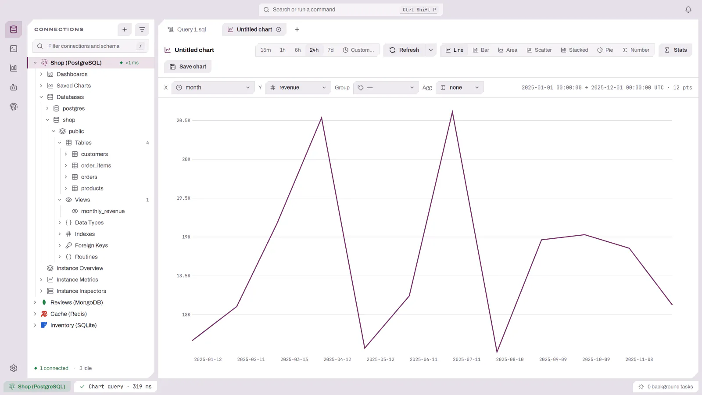
Task: Open a new tab with plus icon
Action: [x=297, y=29]
